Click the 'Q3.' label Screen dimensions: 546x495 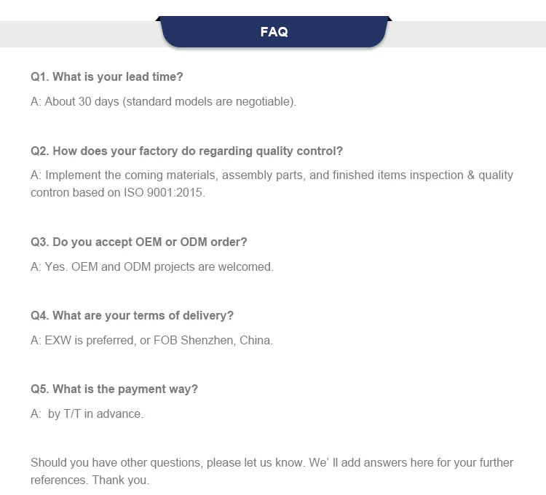pos(39,242)
